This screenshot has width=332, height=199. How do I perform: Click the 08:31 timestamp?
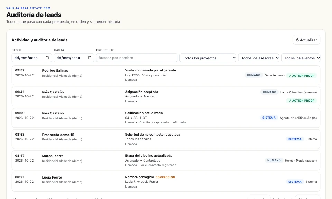click(20, 177)
